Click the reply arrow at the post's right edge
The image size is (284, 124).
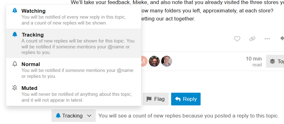[282, 38]
